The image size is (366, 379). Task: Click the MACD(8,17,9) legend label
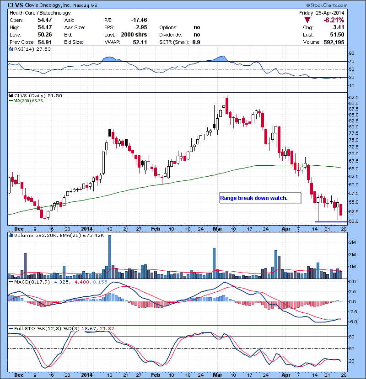[x=32, y=282]
